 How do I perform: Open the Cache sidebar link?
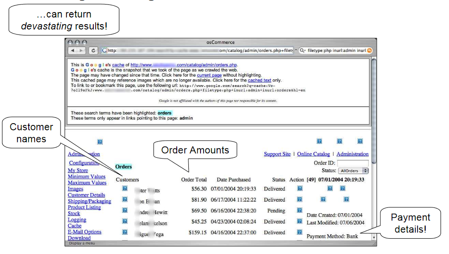[x=74, y=226]
